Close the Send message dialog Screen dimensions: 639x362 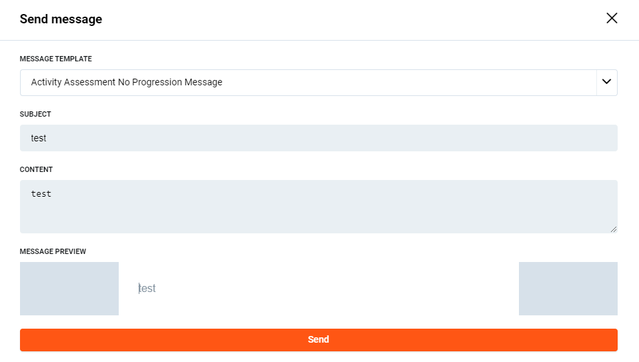click(x=612, y=19)
